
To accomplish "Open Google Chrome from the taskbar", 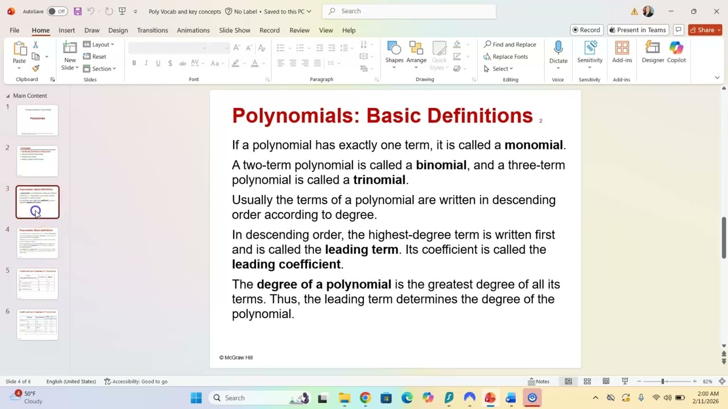I will [365, 398].
